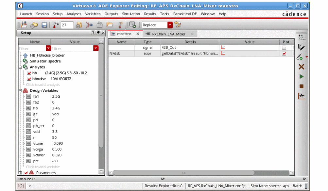Open the Parasitics/LDE menu
This screenshot has width=328, height=191.
(x=185, y=14)
